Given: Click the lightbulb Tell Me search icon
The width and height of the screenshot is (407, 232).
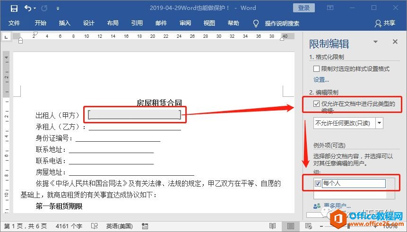Looking at the screenshot, I should [x=256, y=23].
